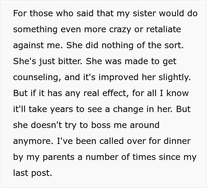
Task: Click the words "last post" at the end
Action: tap(33, 173)
